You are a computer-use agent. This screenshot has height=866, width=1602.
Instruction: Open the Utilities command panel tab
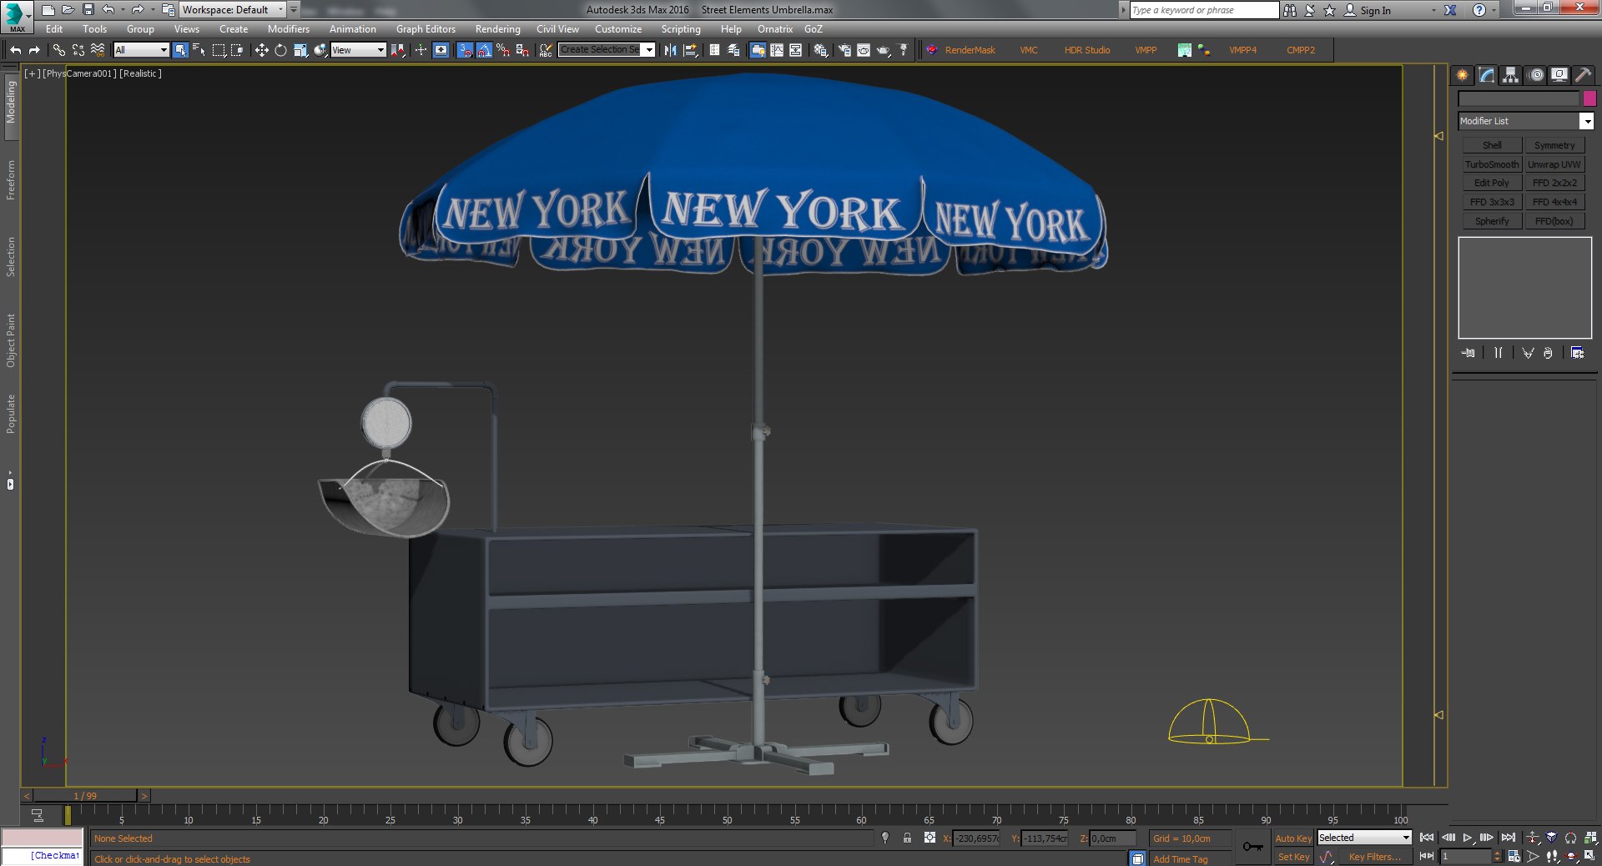(x=1583, y=75)
